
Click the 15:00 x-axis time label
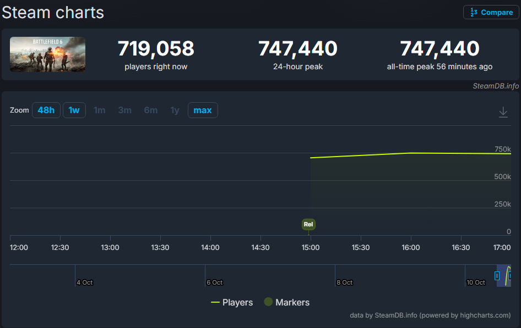coord(310,247)
